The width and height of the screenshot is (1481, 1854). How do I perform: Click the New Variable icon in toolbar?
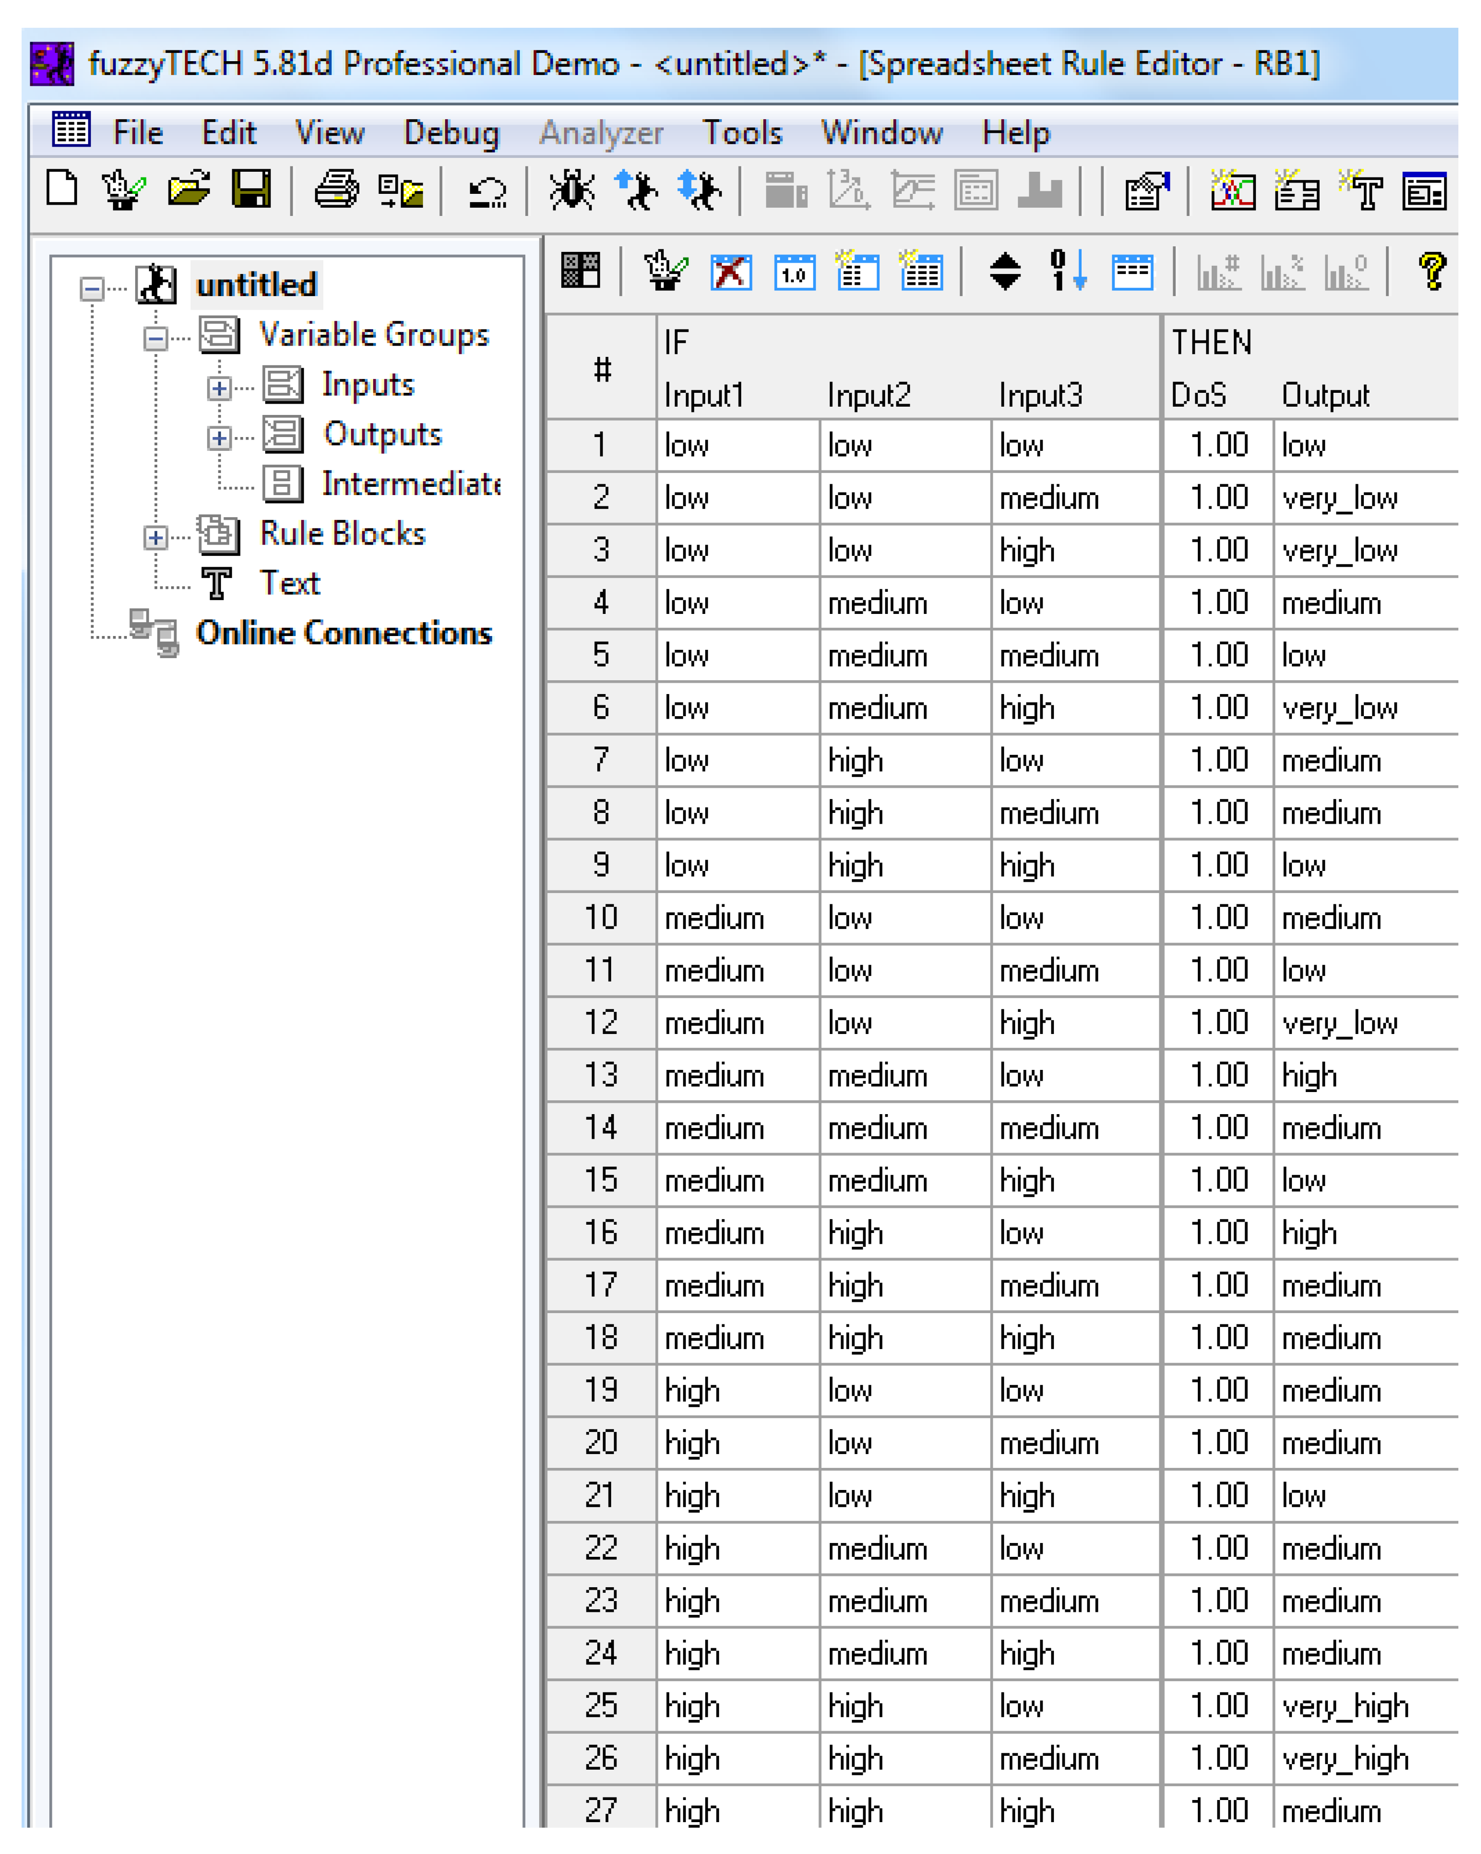(x=1233, y=190)
